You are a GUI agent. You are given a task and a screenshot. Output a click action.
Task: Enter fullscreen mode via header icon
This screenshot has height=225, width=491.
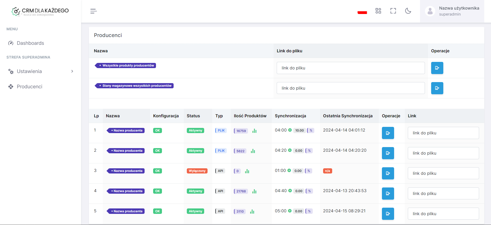393,11
